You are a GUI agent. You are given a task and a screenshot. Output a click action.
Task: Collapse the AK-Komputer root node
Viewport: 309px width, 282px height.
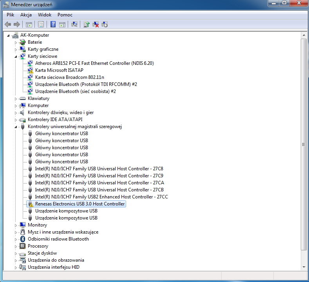coord(8,36)
